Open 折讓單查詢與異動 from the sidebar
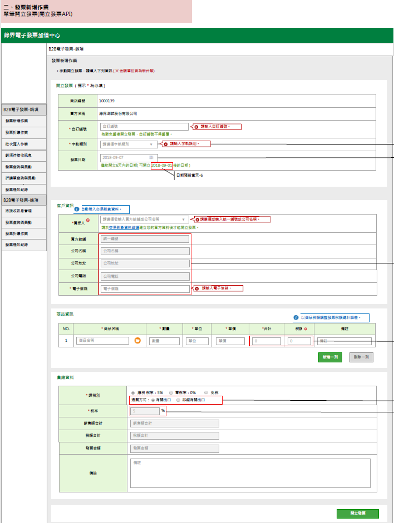This screenshot has width=394, height=523. point(21,178)
